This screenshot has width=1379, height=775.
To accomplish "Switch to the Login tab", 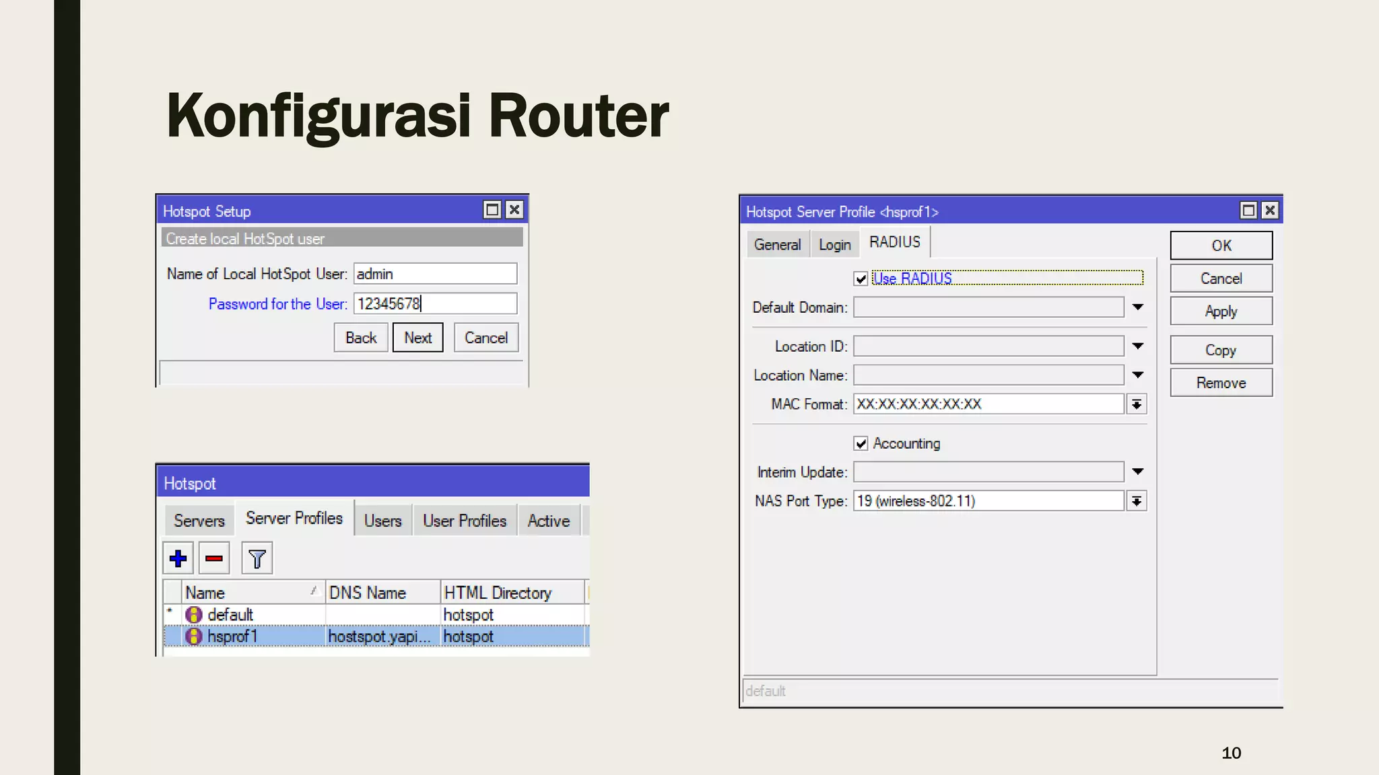I will point(834,245).
